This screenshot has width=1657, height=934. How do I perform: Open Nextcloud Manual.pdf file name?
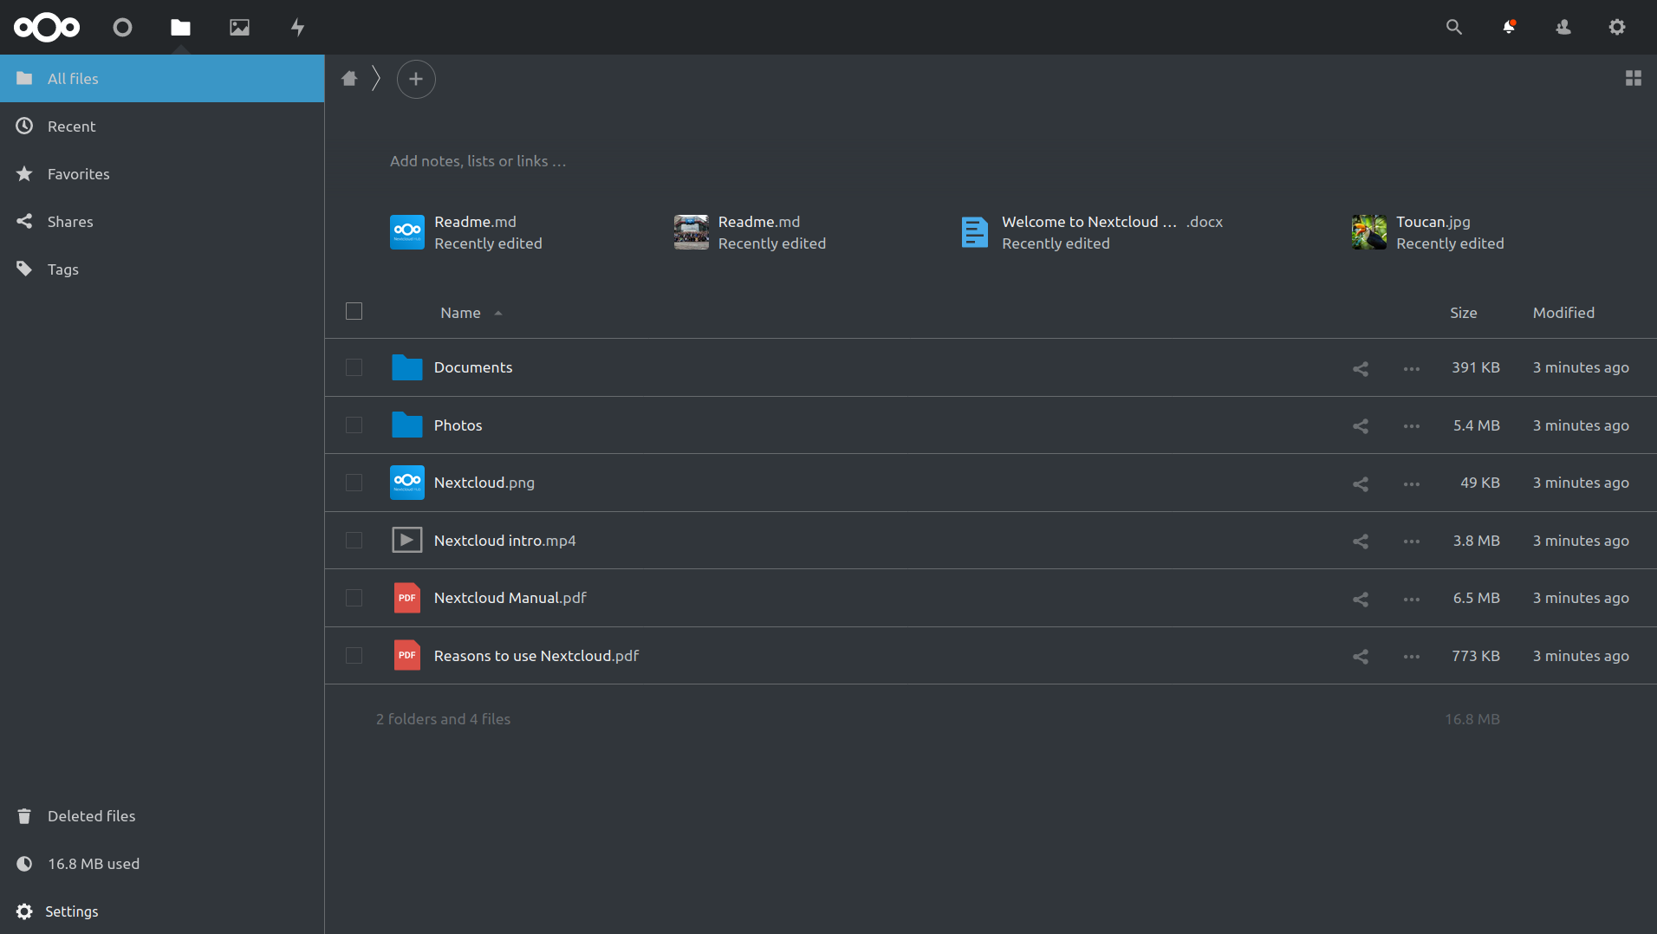click(x=510, y=598)
